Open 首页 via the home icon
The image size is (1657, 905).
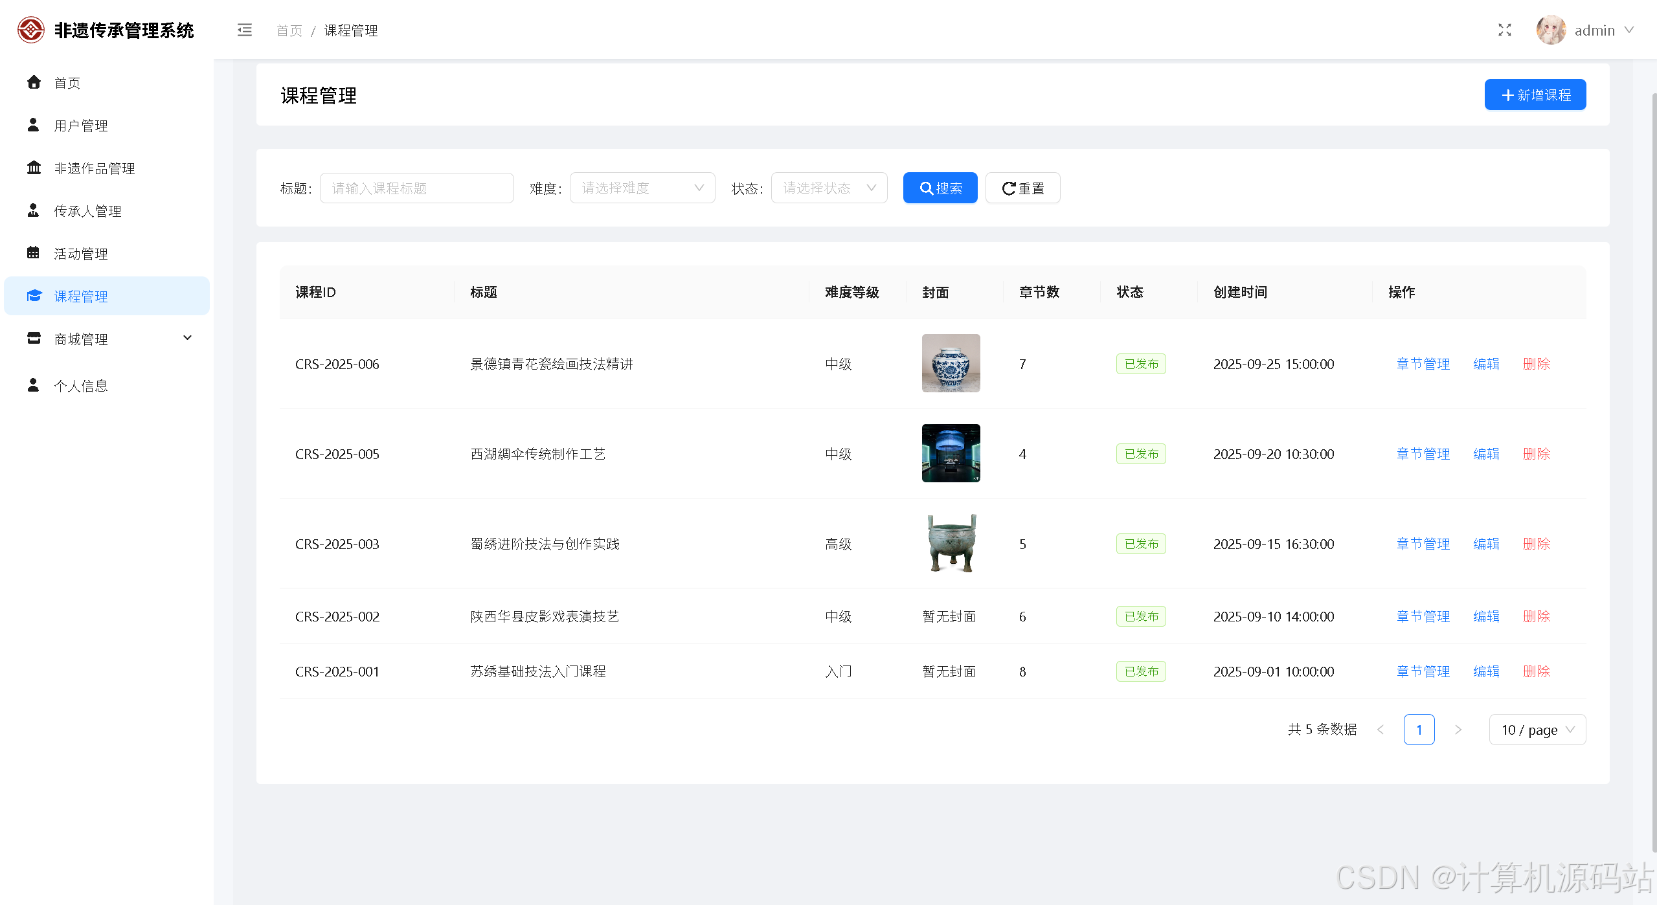(34, 82)
